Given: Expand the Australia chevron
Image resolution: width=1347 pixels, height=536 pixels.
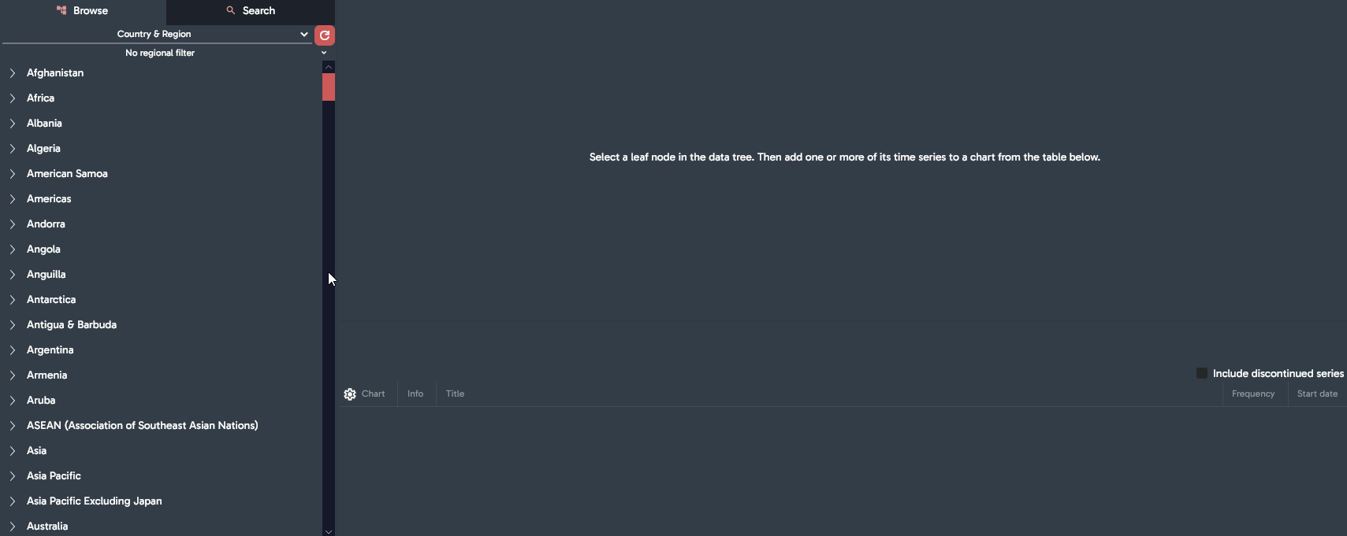Looking at the screenshot, I should pos(13,527).
